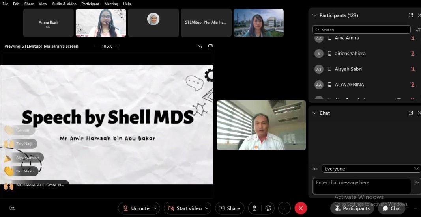
Task: Toggle the Participants panel button
Action: click(352, 208)
